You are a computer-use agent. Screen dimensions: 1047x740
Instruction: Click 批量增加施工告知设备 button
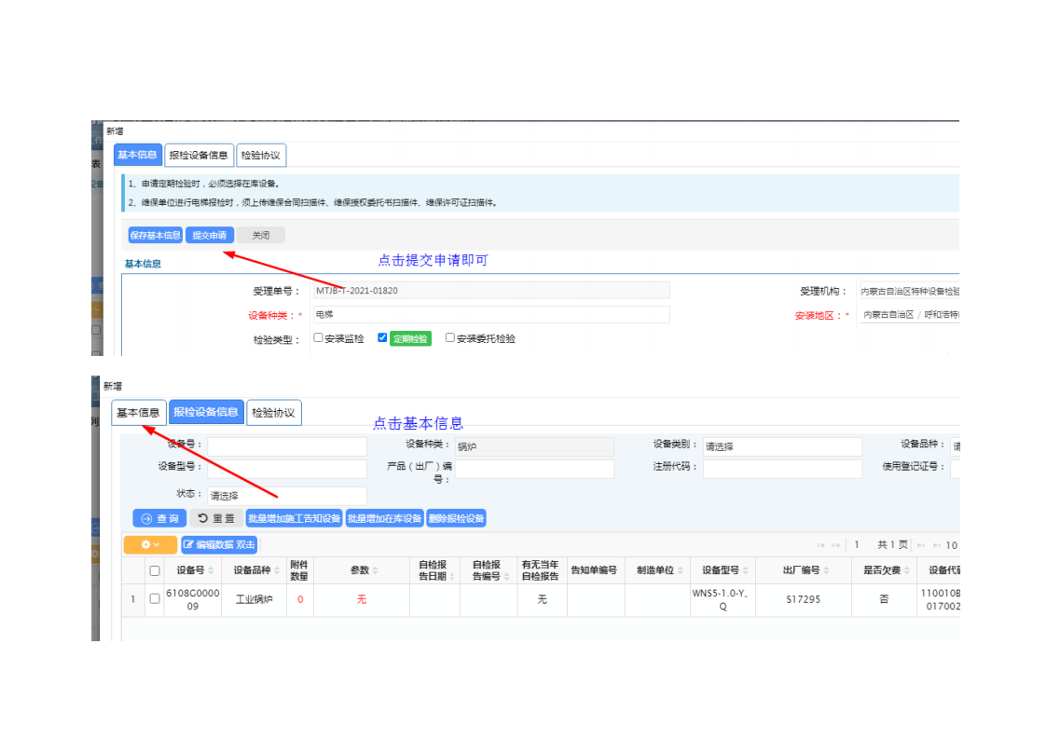point(294,518)
